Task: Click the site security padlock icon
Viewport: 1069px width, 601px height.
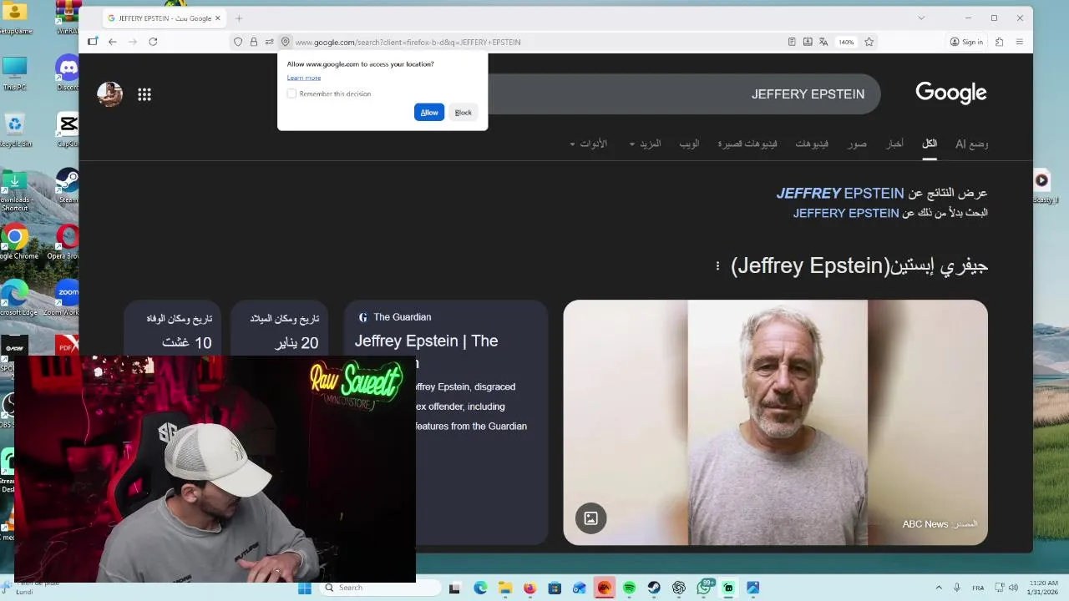Action: pos(254,42)
